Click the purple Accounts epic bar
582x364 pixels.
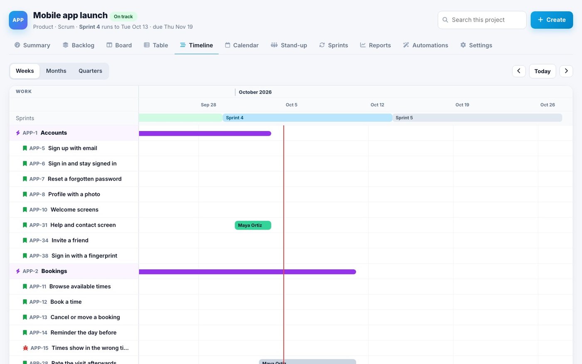point(205,134)
